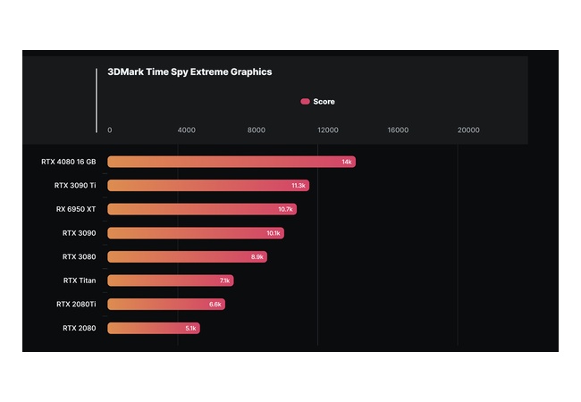
Task: Click the 10.1k value label
Action: pyautogui.click(x=274, y=233)
